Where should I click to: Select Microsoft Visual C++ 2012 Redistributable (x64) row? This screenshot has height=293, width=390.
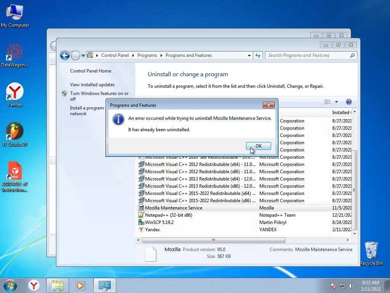pyautogui.click(x=245, y=164)
